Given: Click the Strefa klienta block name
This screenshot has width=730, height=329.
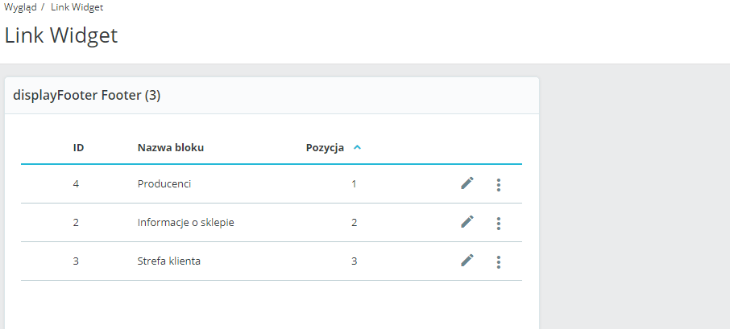Looking at the screenshot, I should coord(169,261).
